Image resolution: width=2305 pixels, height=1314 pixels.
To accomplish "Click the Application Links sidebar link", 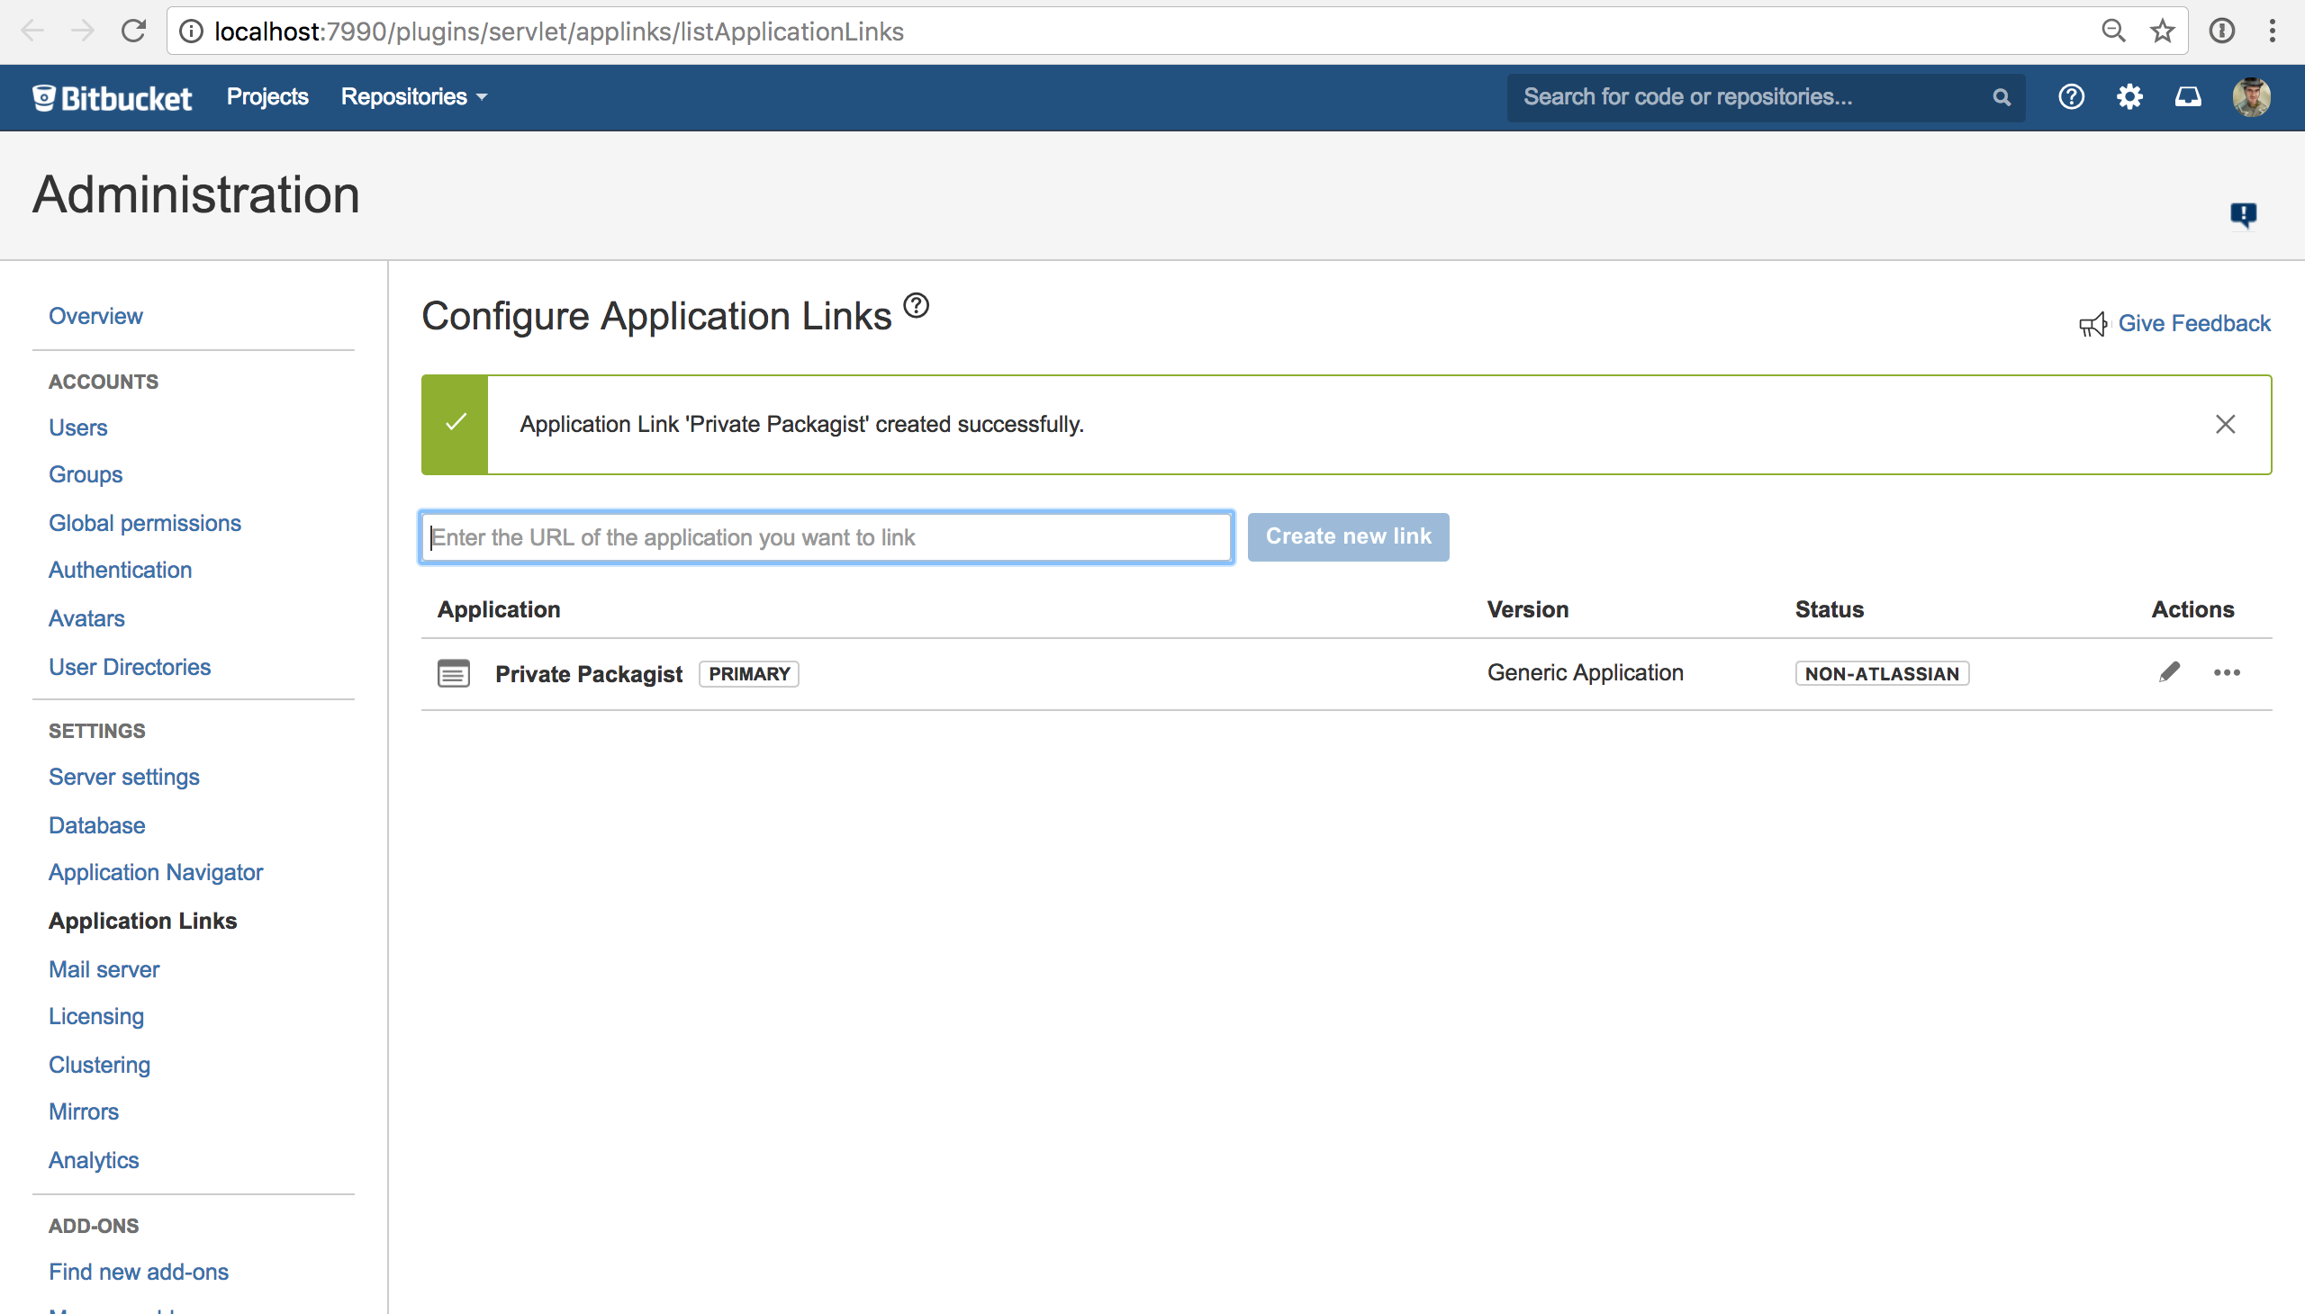I will (142, 920).
